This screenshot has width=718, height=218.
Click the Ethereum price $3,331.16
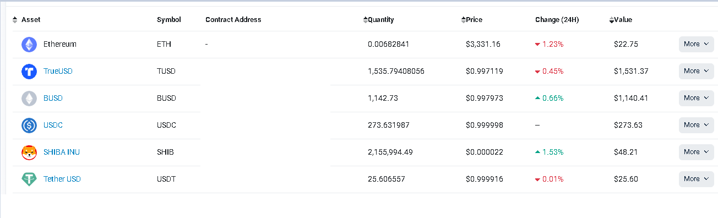pos(483,44)
